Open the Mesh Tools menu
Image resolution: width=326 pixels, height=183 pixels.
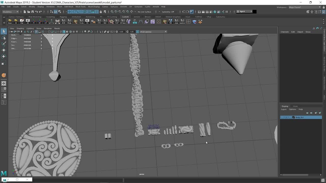tap(80, 7)
